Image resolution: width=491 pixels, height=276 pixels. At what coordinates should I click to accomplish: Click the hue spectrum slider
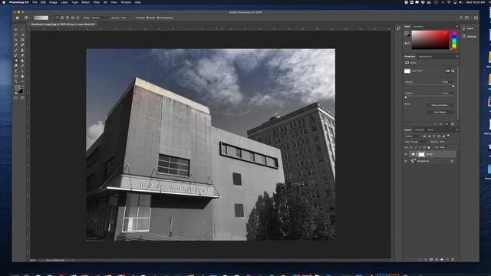tap(454, 40)
